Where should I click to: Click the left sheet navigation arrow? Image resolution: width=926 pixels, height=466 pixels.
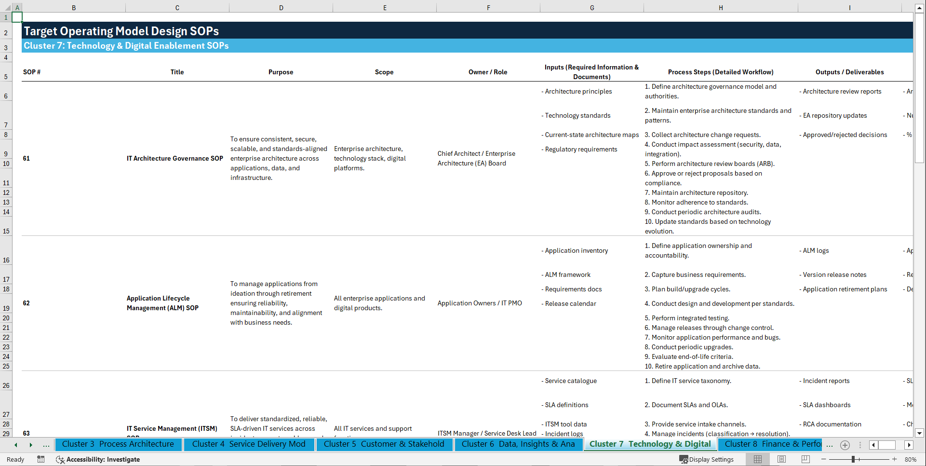[15, 445]
